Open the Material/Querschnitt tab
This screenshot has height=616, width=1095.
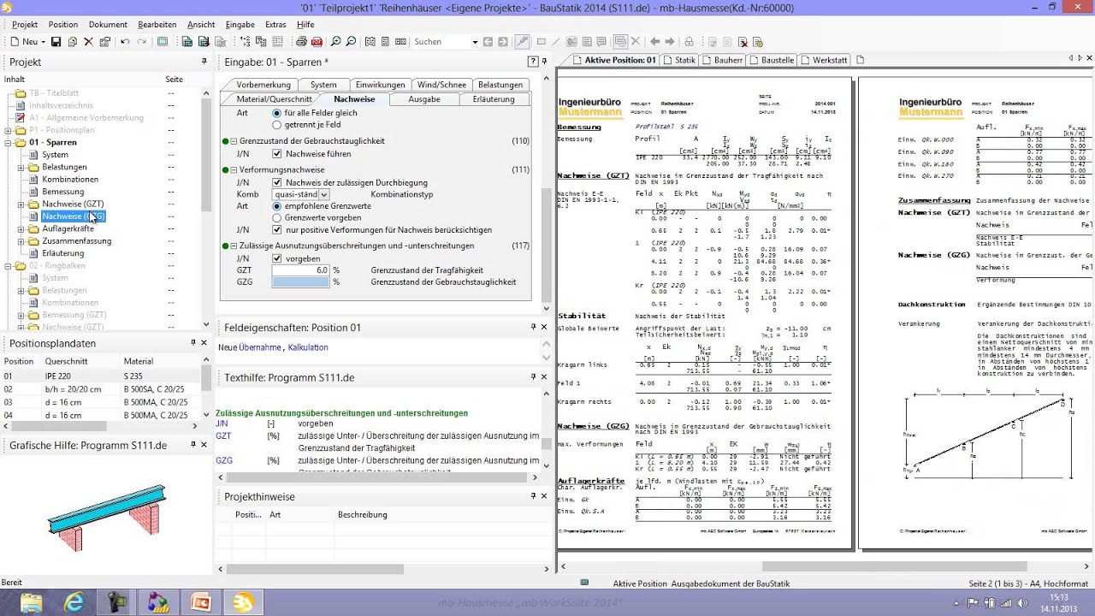274,99
